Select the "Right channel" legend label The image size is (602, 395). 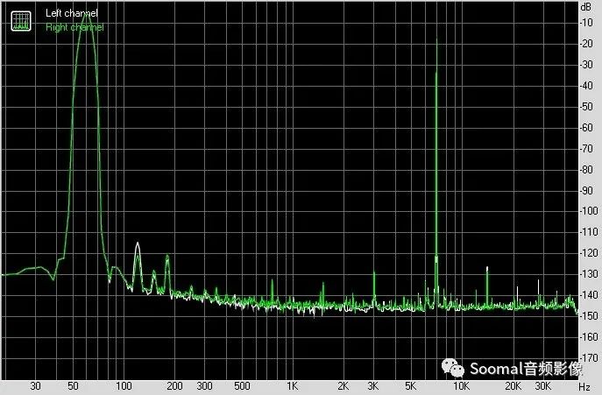[x=74, y=27]
